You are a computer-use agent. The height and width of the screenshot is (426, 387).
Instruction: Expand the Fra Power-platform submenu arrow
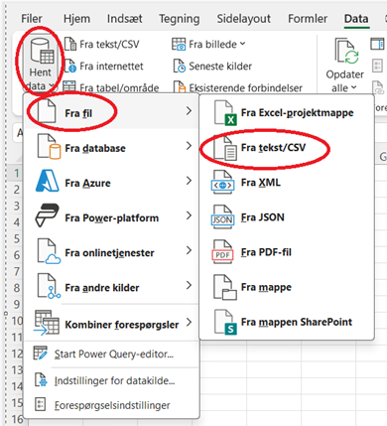(x=189, y=215)
